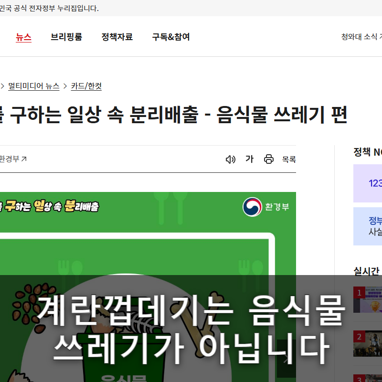Image resolution: width=382 pixels, height=382 pixels.
Task: Go to 청와대 소식 link
Action: click(x=360, y=37)
